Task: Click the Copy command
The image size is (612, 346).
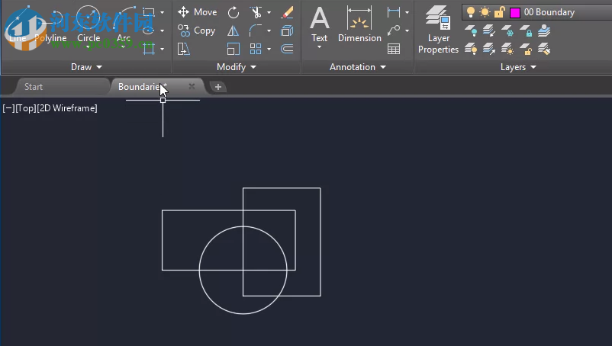Action: coord(196,30)
